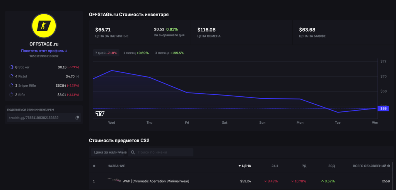Click the search magnifier icon

click(133, 152)
